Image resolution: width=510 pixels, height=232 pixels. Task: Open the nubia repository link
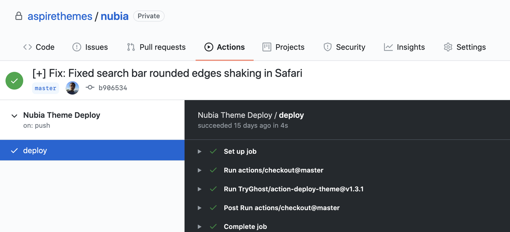[114, 16]
